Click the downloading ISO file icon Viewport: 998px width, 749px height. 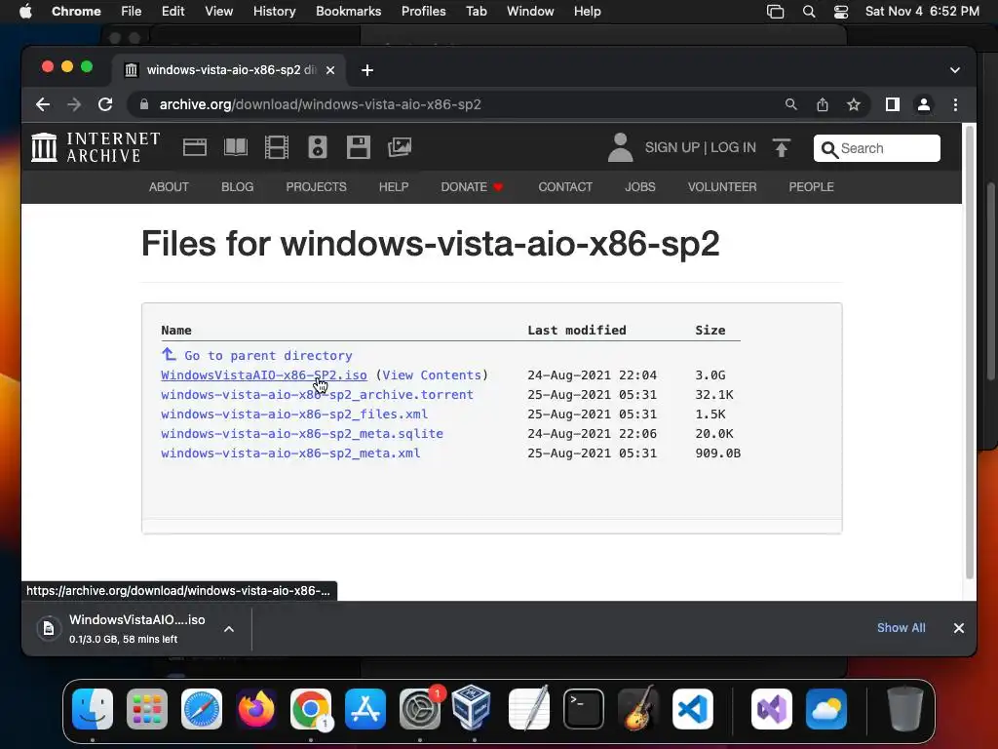point(49,629)
